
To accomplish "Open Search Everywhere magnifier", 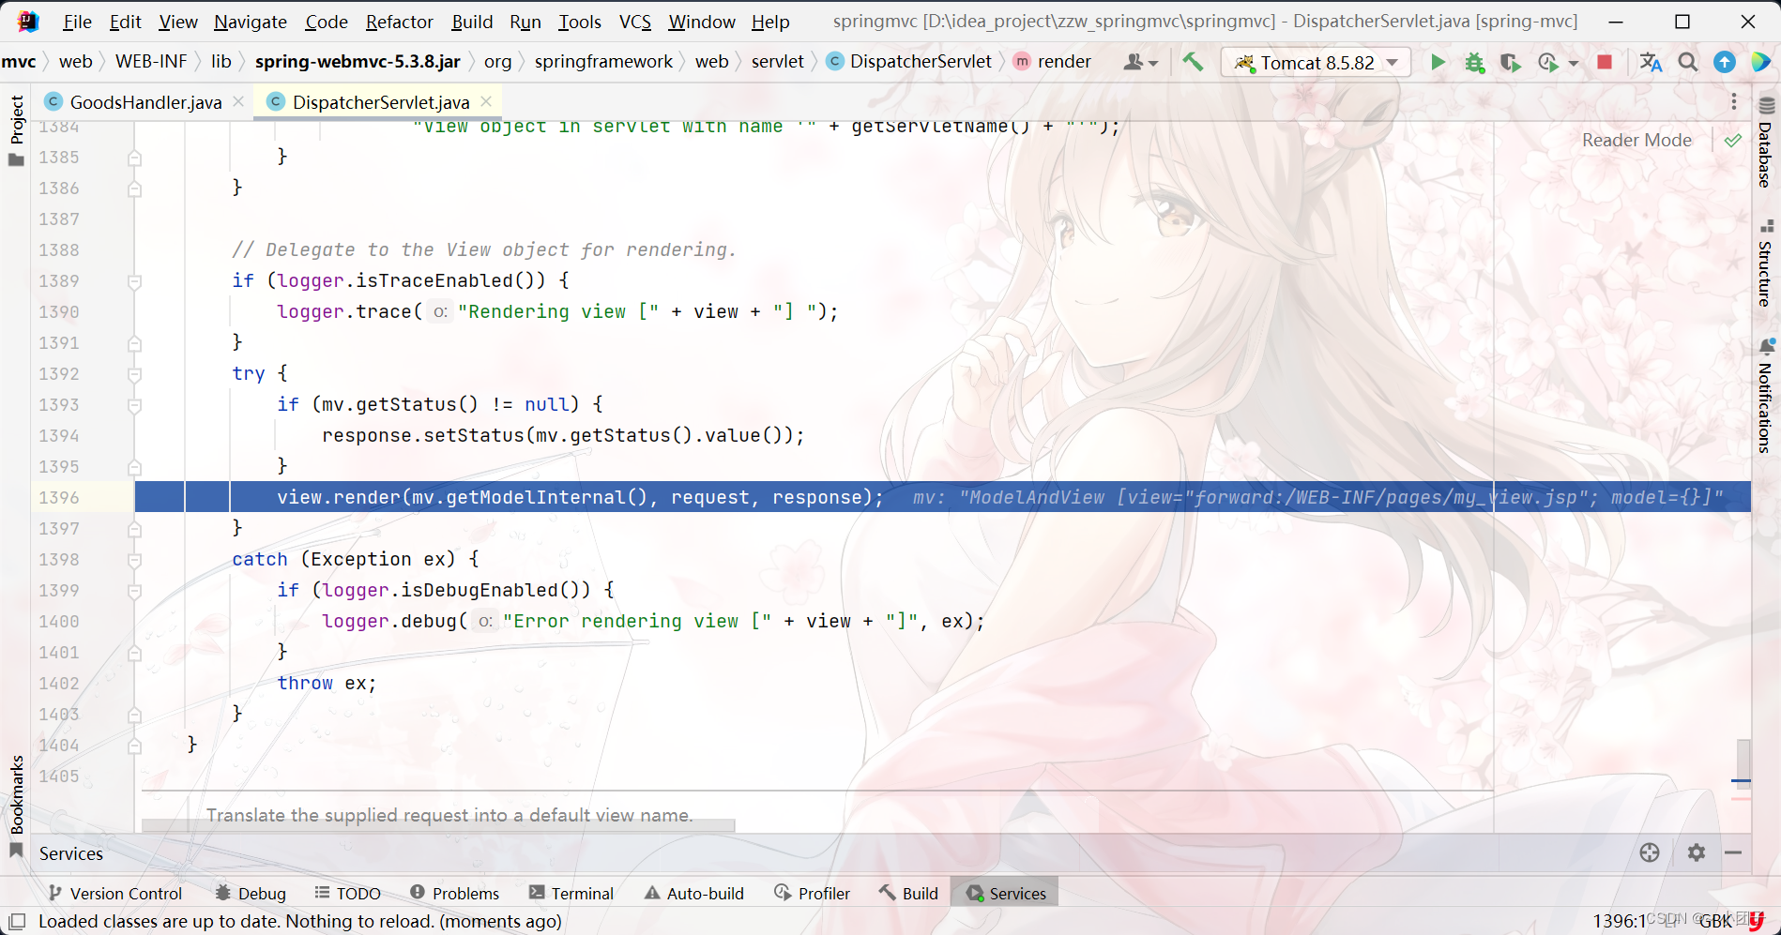I will point(1688,62).
